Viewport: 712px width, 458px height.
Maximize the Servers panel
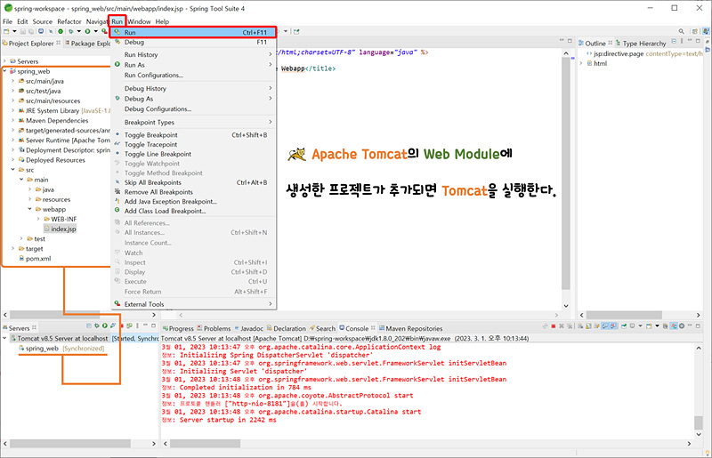click(153, 325)
